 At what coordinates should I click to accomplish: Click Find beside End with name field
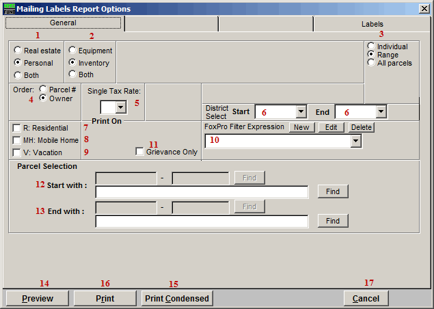[333, 221]
